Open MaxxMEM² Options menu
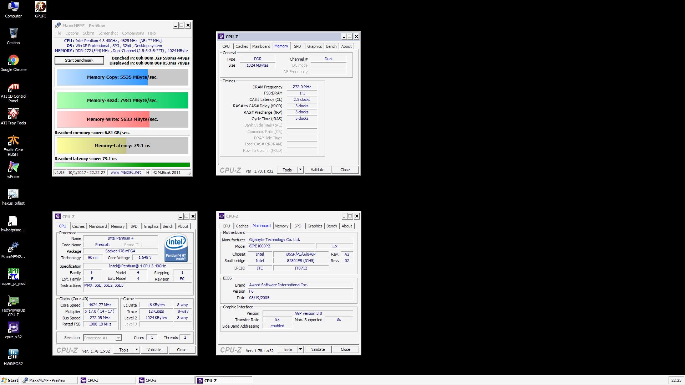The width and height of the screenshot is (685, 385). pyautogui.click(x=72, y=33)
